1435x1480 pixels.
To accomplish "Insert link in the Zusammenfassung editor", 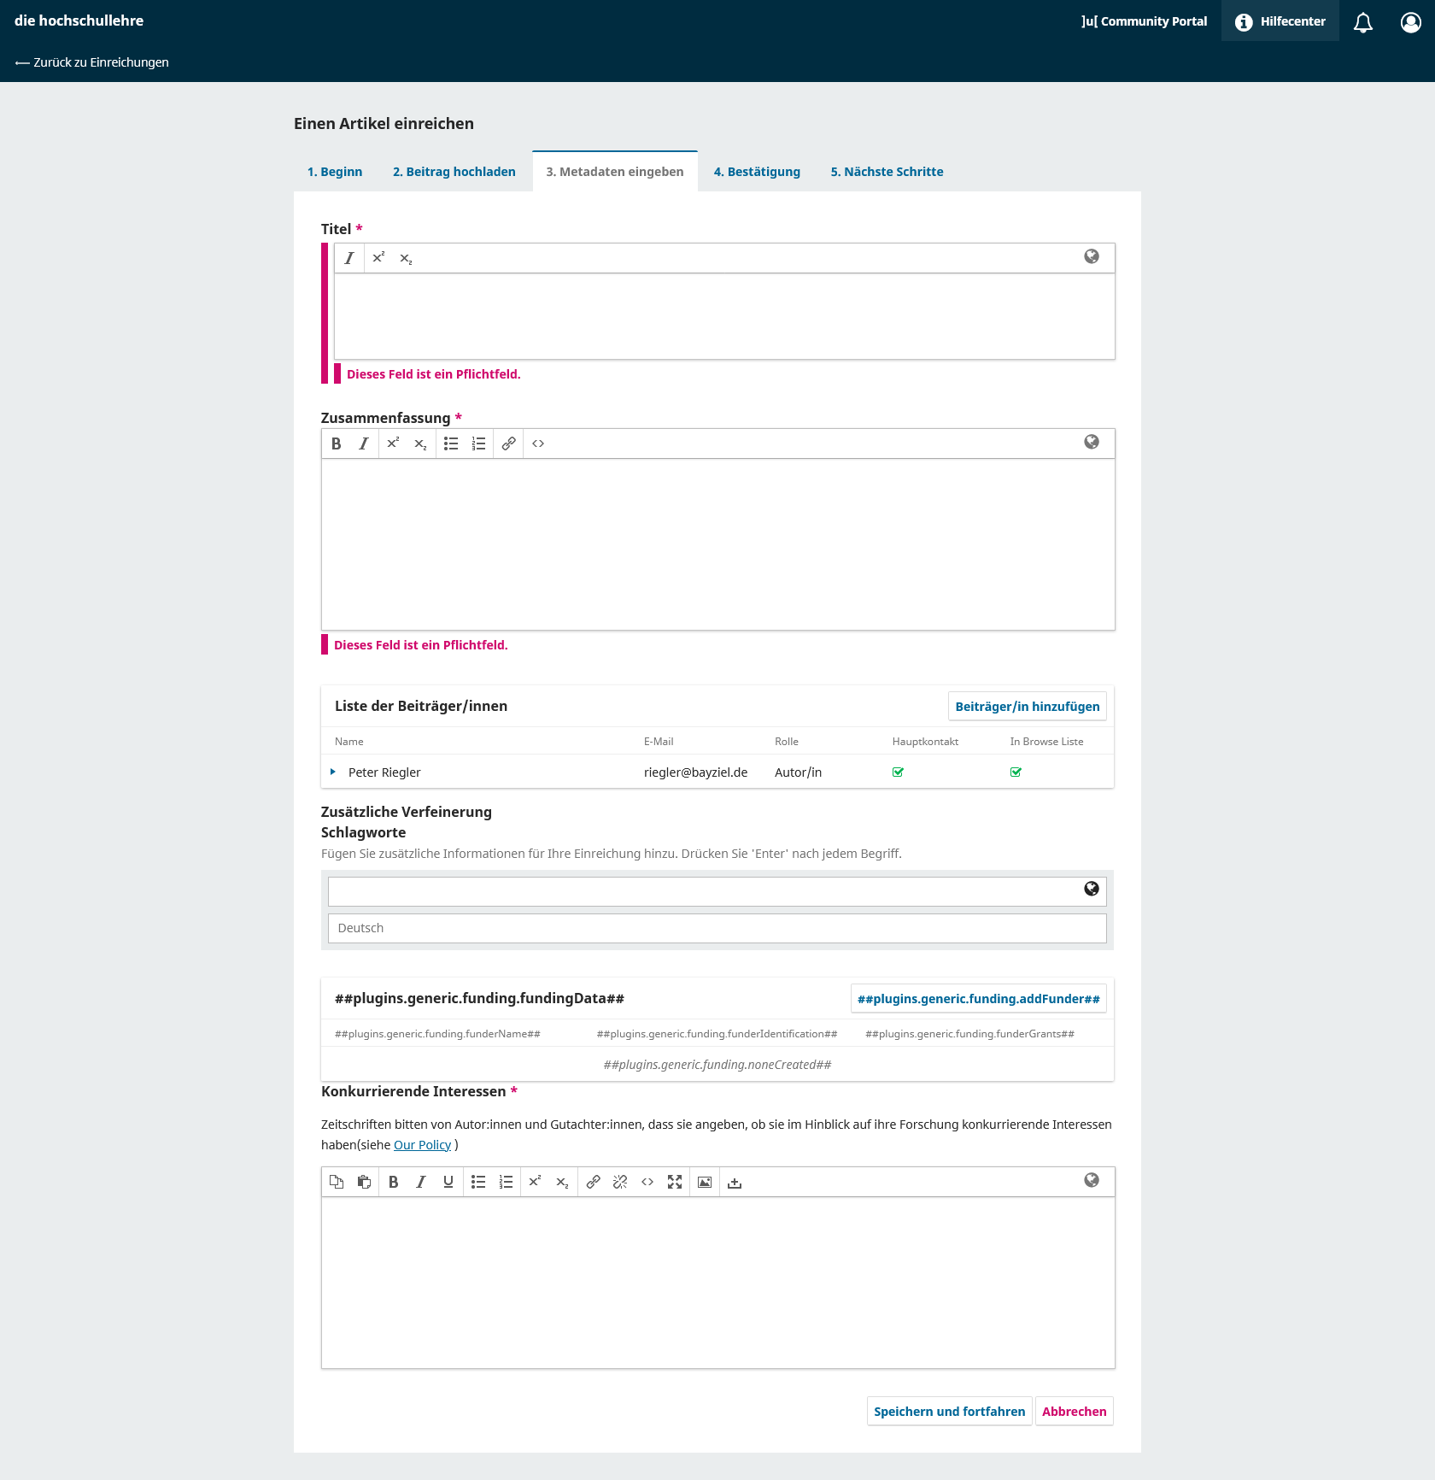I will pyautogui.click(x=508, y=443).
